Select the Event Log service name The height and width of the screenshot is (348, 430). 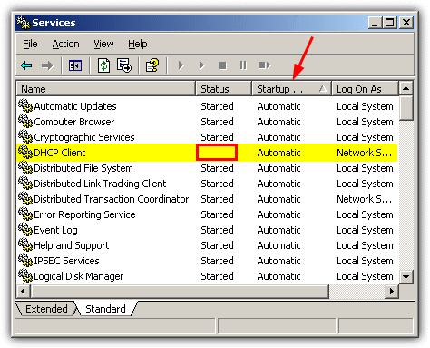[55, 230]
